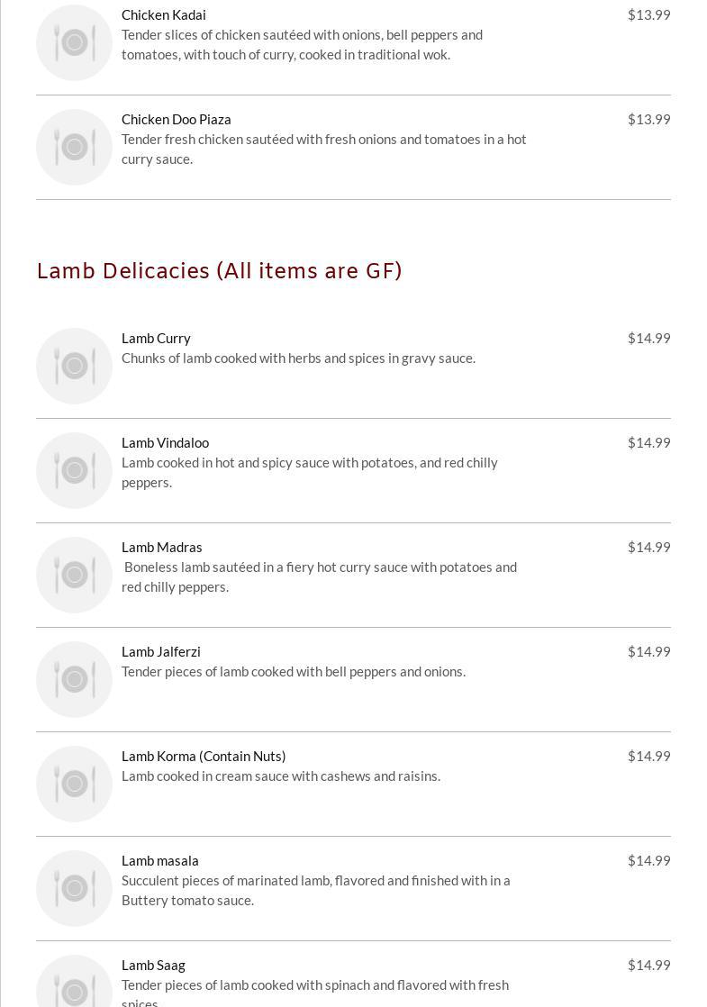Click the Lamb Vindaloo plate icon

point(74,470)
